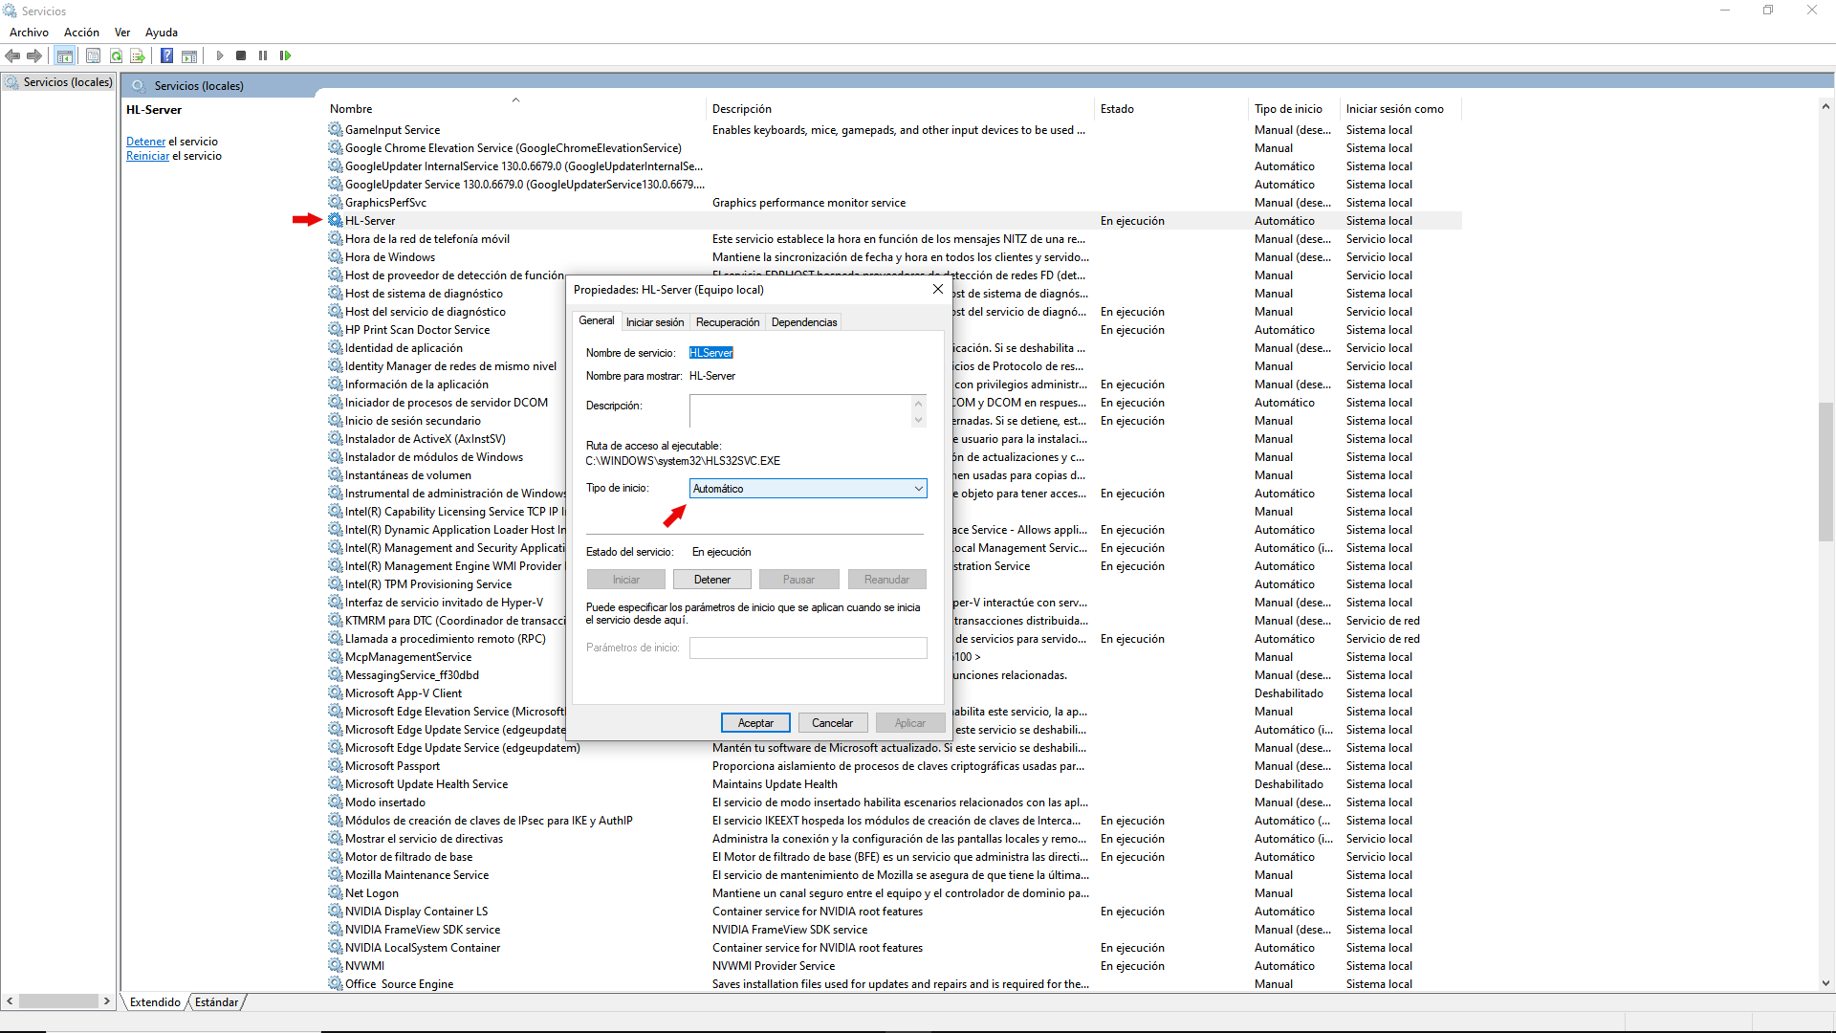
Task: Click the Refresh toolbar icon
Action: (116, 55)
